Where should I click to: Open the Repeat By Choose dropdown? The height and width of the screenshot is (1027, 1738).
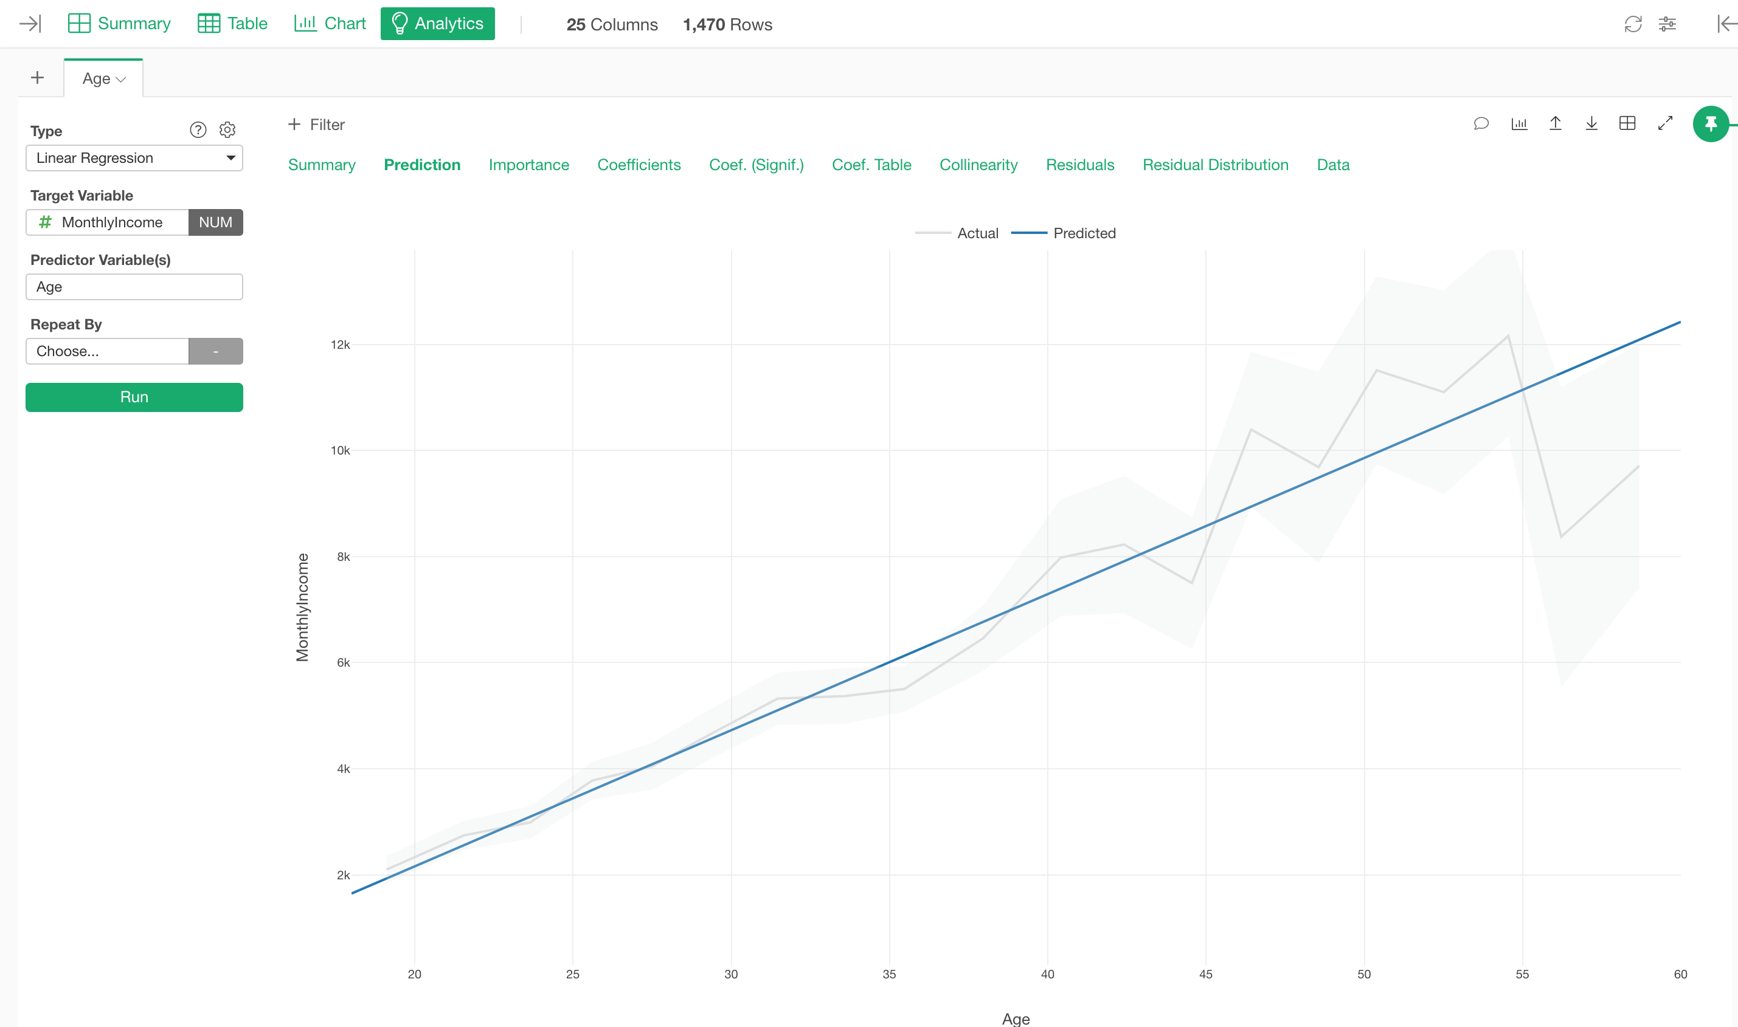(x=107, y=351)
